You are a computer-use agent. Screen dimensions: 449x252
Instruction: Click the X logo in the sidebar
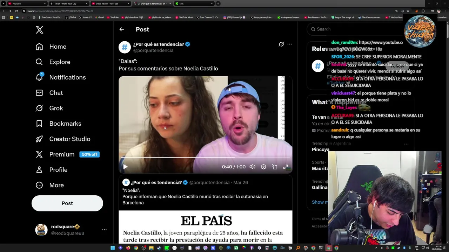(x=39, y=30)
